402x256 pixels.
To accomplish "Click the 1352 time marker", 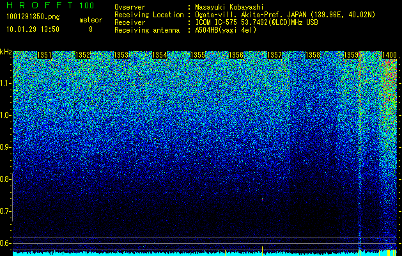I will coord(83,55).
